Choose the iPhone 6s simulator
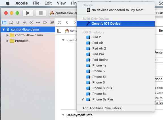Screen dimensions: 163x120 click(x=116, y=94)
